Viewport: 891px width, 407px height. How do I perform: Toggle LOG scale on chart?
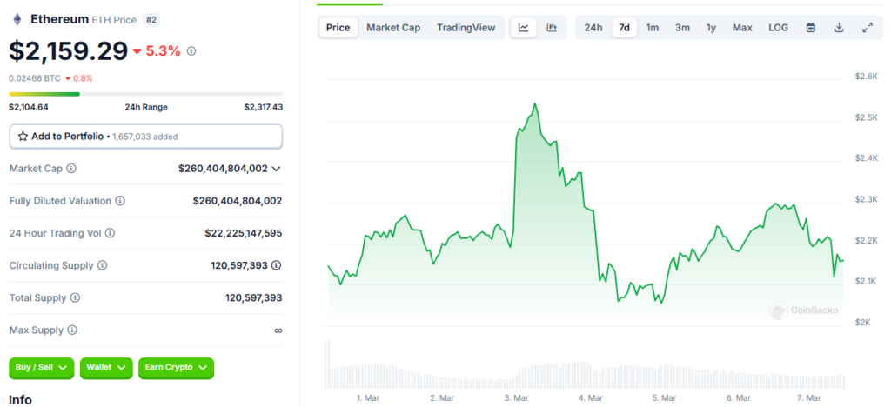coord(779,27)
